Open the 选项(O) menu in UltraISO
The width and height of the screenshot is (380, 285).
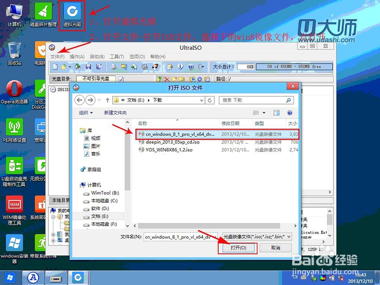[137, 57]
